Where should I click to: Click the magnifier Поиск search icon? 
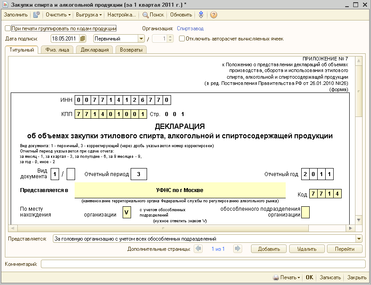click(145, 15)
